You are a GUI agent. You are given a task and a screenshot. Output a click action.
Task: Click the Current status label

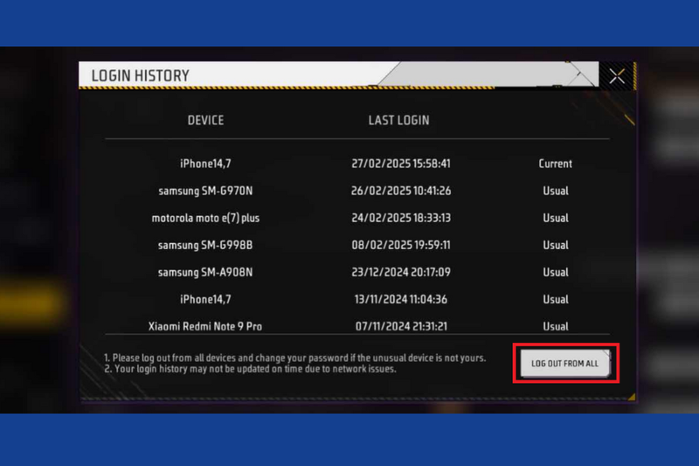[555, 163]
